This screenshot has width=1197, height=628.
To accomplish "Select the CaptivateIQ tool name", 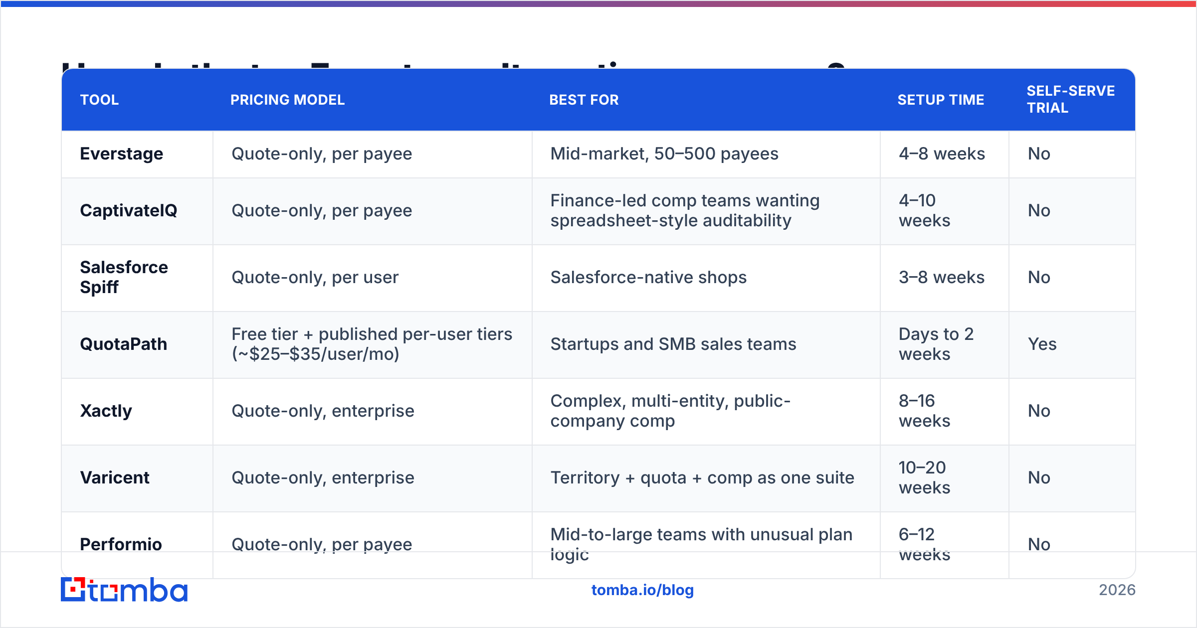I will (129, 211).
